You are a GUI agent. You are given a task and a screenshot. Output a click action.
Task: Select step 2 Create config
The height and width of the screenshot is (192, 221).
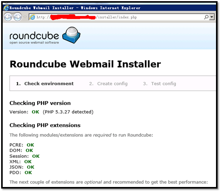(108, 83)
